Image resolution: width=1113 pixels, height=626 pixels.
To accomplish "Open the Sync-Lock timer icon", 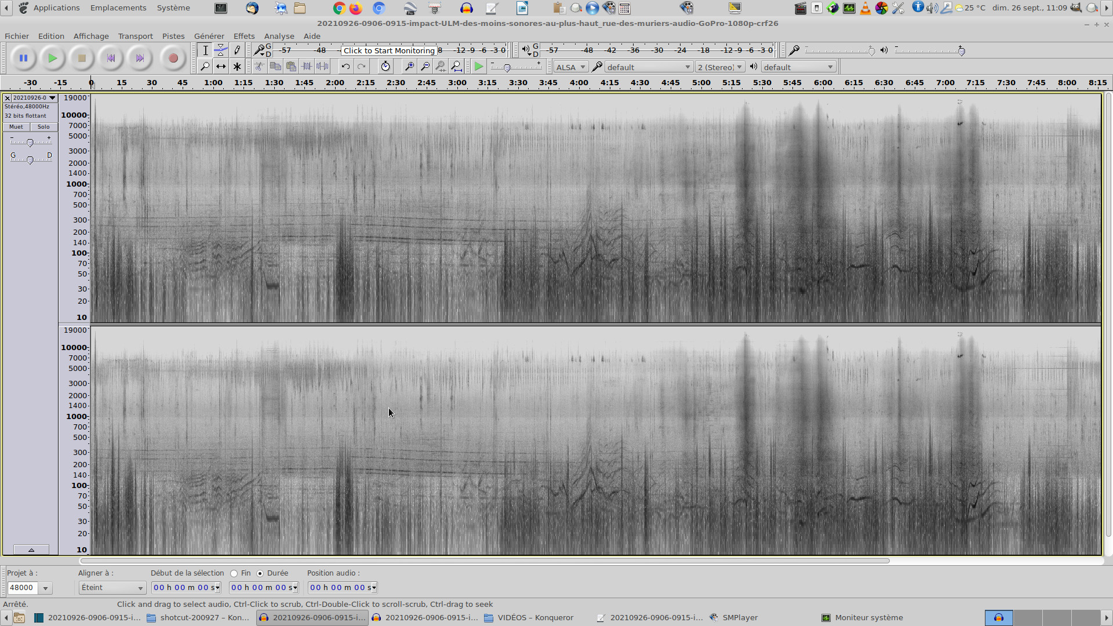I will (385, 67).
